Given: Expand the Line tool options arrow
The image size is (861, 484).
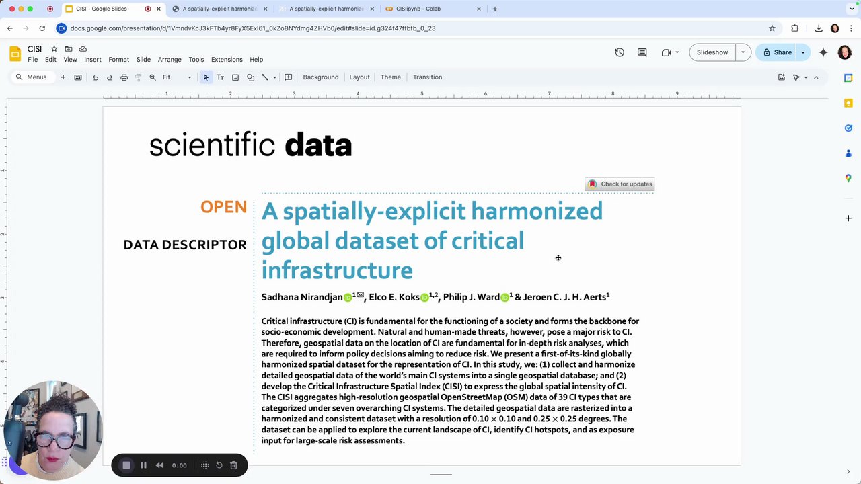Looking at the screenshot, I should coord(274,77).
